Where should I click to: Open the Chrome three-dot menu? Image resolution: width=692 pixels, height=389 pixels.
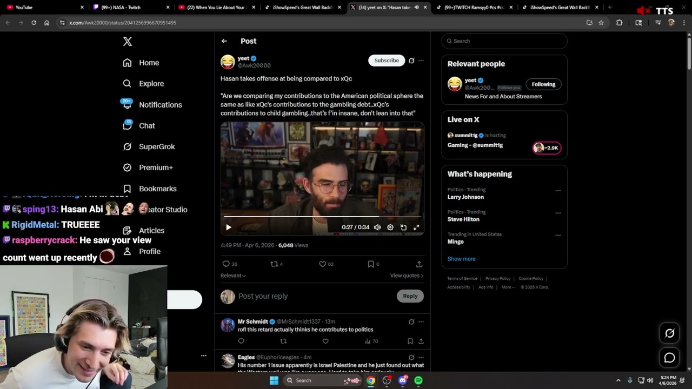click(x=683, y=23)
